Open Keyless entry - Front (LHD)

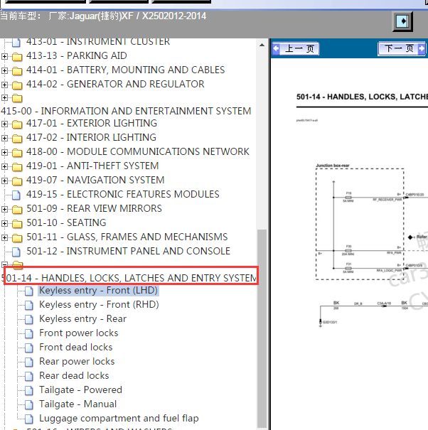99,291
